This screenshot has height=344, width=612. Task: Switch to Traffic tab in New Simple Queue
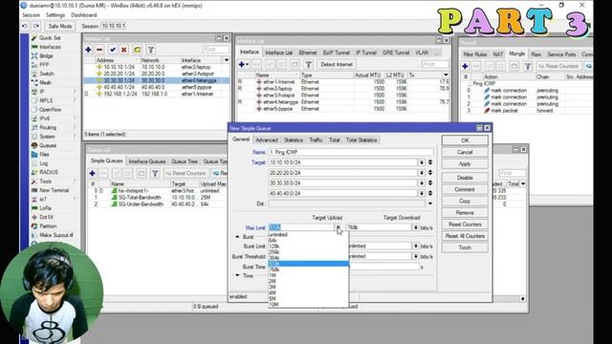[x=316, y=140]
